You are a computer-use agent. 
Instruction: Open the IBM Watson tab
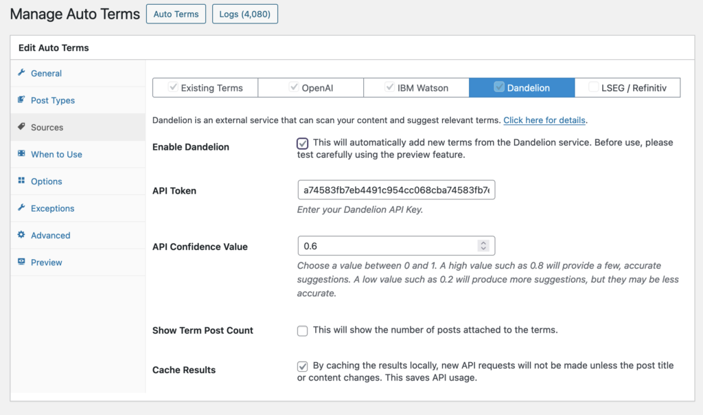pos(416,87)
